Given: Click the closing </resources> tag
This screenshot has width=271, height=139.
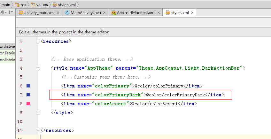Looking at the screenshot, I should click(58, 130).
